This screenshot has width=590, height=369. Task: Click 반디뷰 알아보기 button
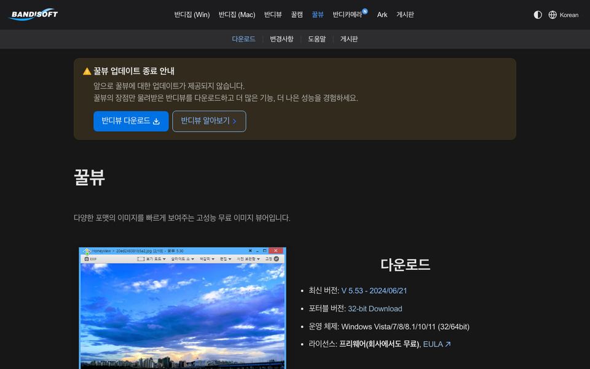click(209, 121)
